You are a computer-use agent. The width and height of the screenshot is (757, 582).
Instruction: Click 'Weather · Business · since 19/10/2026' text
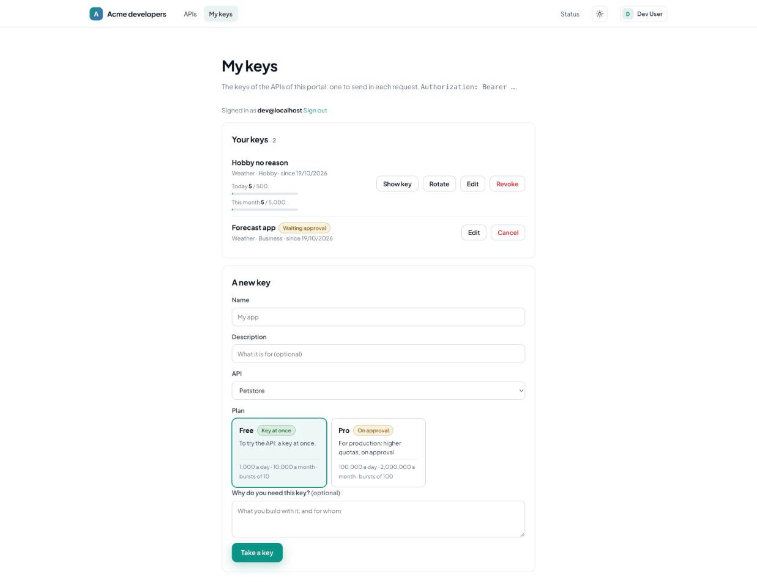(x=282, y=238)
